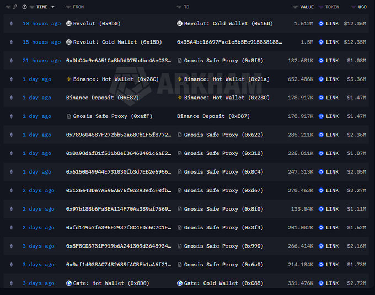Click the Ethereum icon on the 15 hours ago row
Screen dimensions: 375x295
[x=11, y=42]
